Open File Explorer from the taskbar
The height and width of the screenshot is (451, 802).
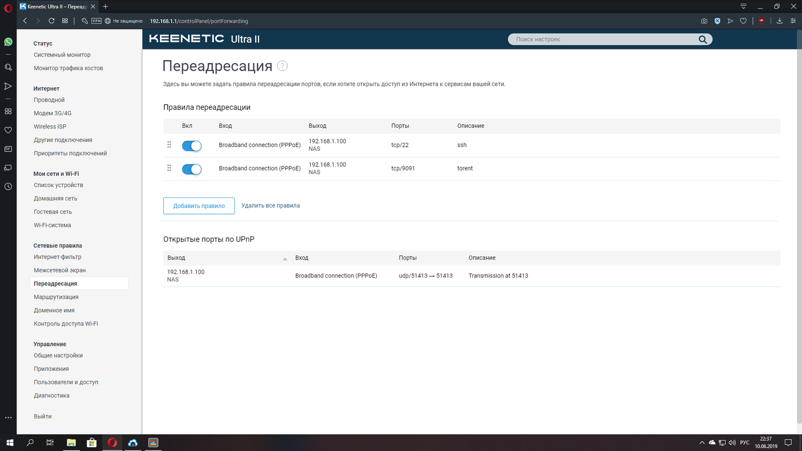(71, 442)
